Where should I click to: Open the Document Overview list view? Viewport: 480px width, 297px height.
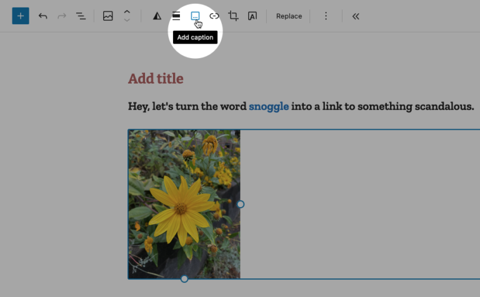coord(81,16)
